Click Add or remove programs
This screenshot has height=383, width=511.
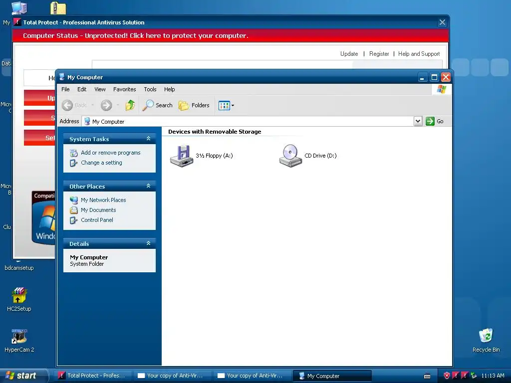click(x=110, y=153)
